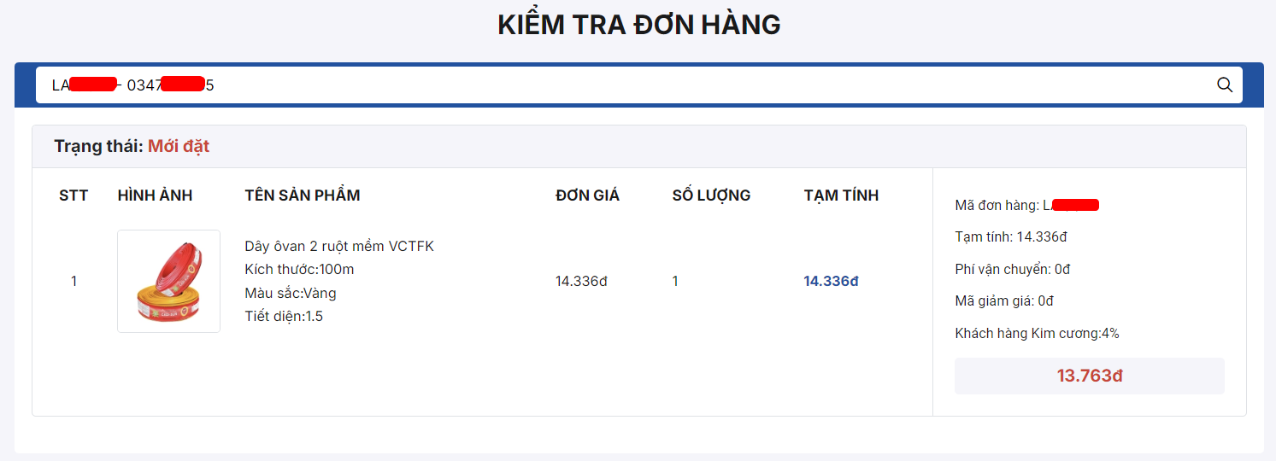Click the total amount 13.763đ box

pyautogui.click(x=1090, y=376)
